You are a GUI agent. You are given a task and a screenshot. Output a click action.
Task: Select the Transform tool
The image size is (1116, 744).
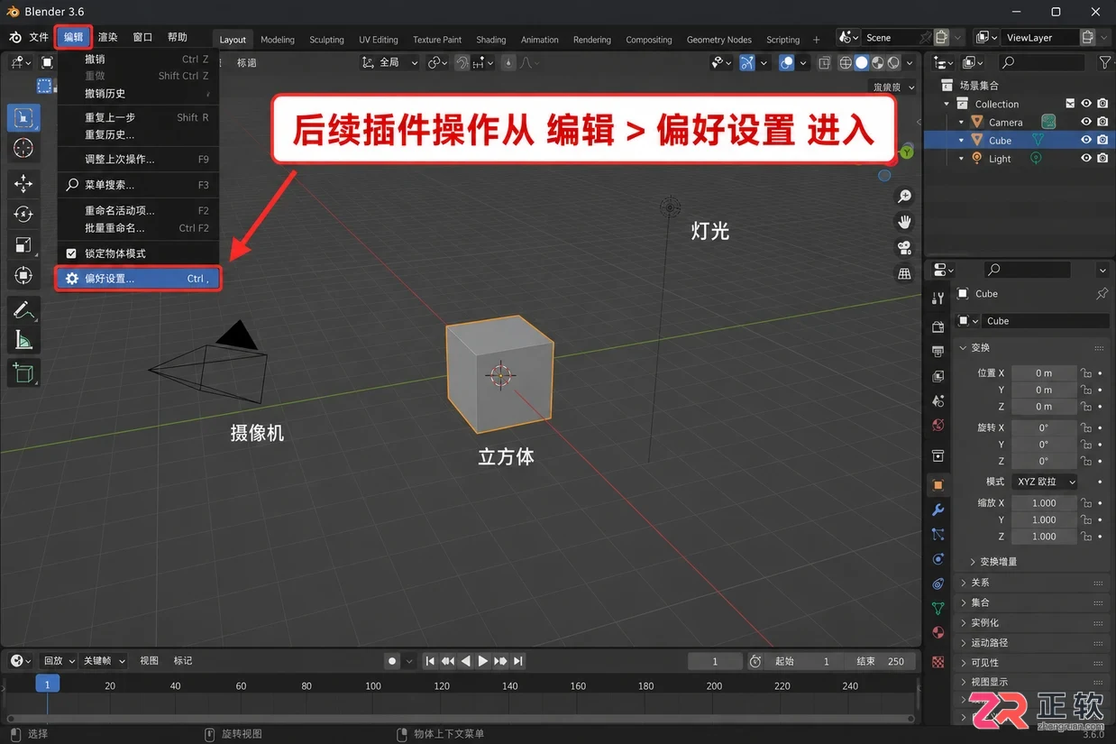[x=23, y=275]
